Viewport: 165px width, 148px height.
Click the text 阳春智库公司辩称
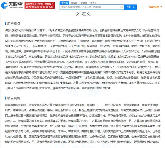click(15, 105)
